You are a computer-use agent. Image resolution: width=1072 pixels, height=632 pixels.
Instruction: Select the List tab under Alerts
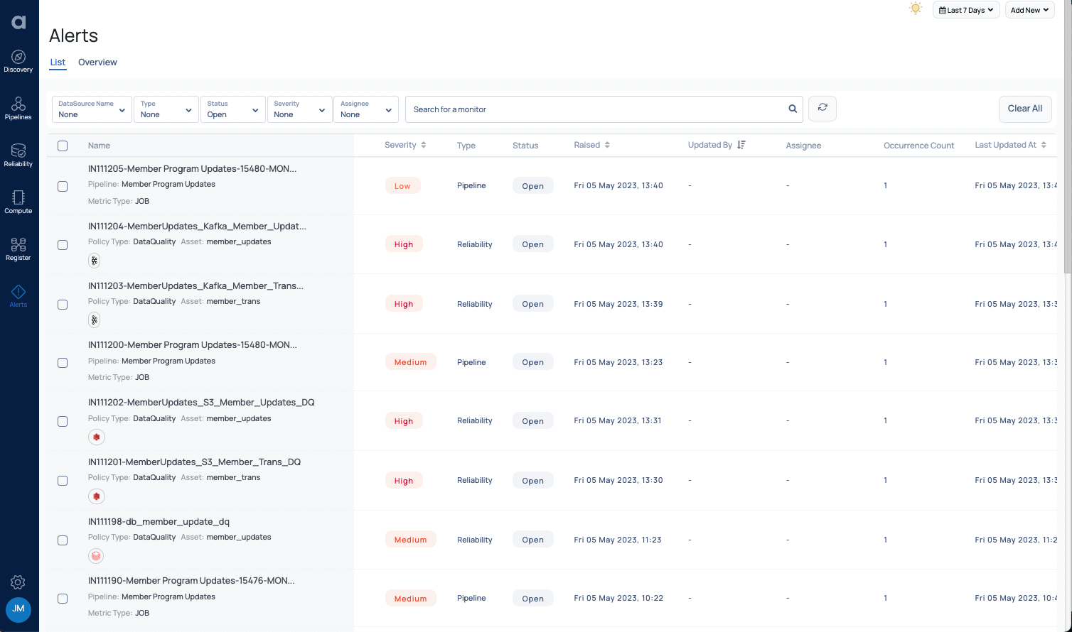click(57, 62)
